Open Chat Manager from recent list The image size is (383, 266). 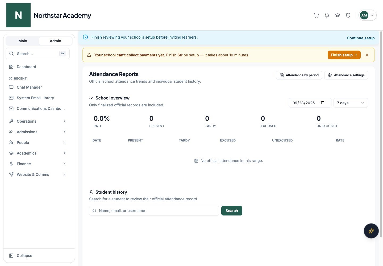38,87
